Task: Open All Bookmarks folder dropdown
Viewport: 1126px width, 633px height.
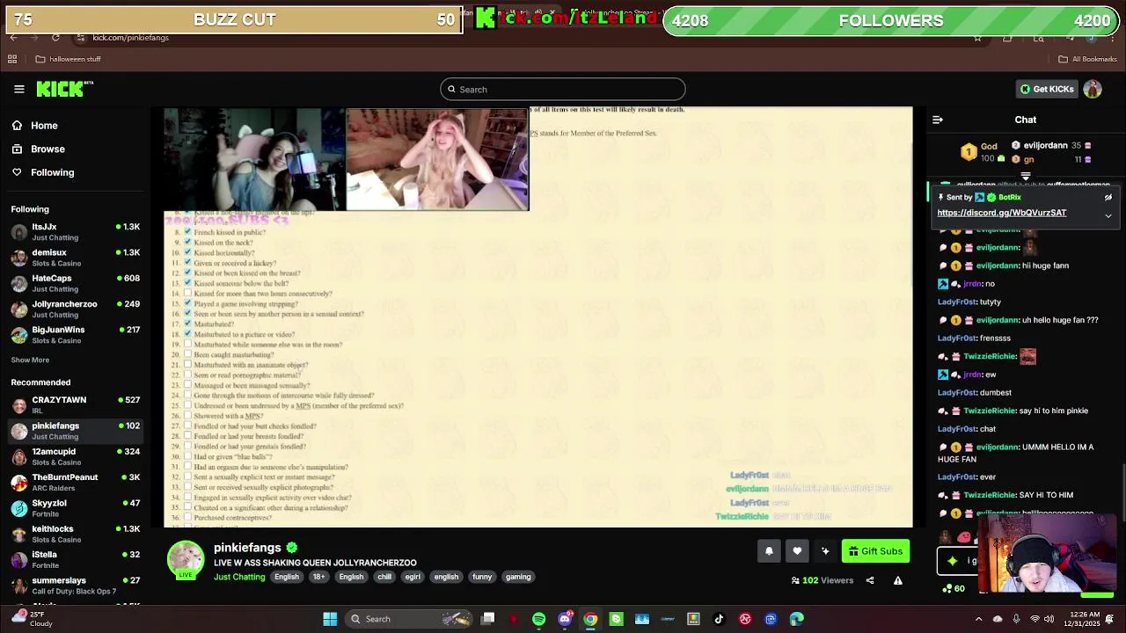Action: (1087, 59)
